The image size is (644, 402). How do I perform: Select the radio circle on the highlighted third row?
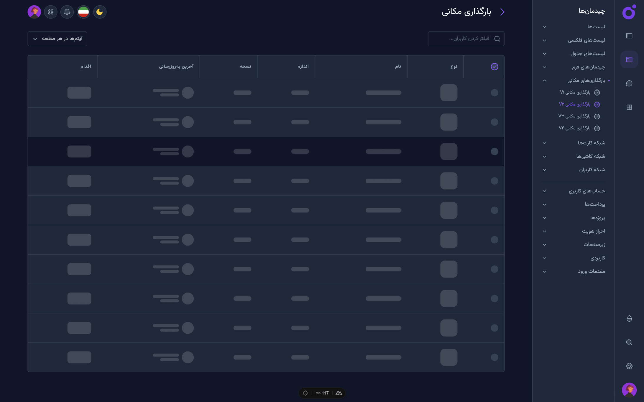tap(494, 151)
